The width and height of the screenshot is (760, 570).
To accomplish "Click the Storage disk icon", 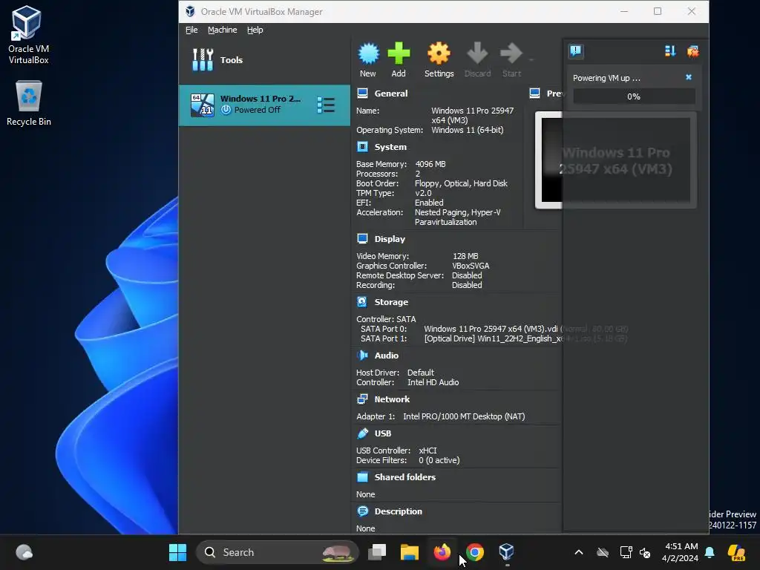I will pyautogui.click(x=362, y=301).
